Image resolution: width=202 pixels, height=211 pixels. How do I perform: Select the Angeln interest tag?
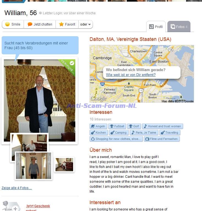(x=98, y=126)
